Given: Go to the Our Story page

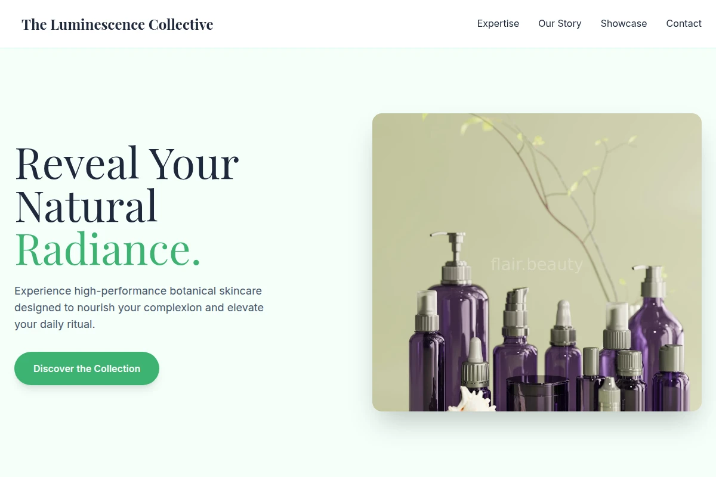Looking at the screenshot, I should pos(560,24).
